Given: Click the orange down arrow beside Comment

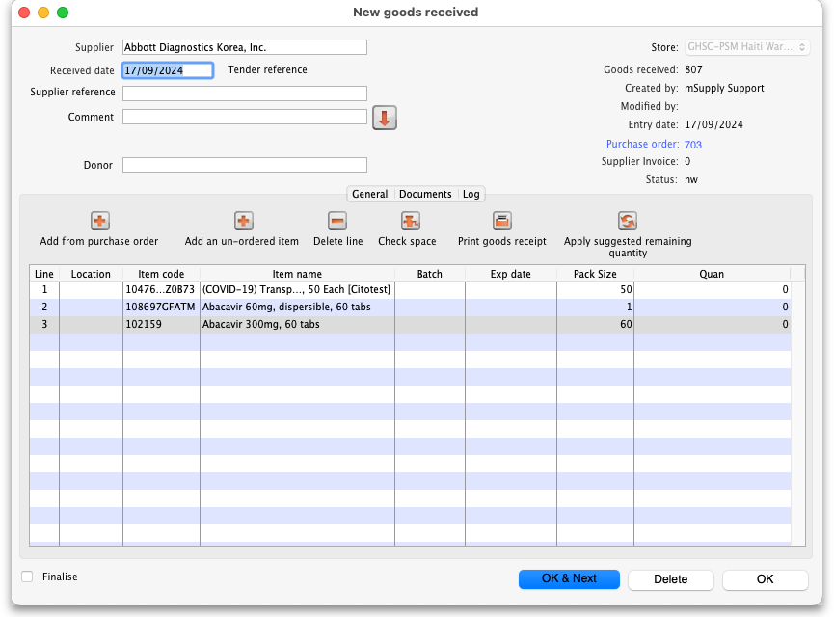Looking at the screenshot, I should 384,118.
